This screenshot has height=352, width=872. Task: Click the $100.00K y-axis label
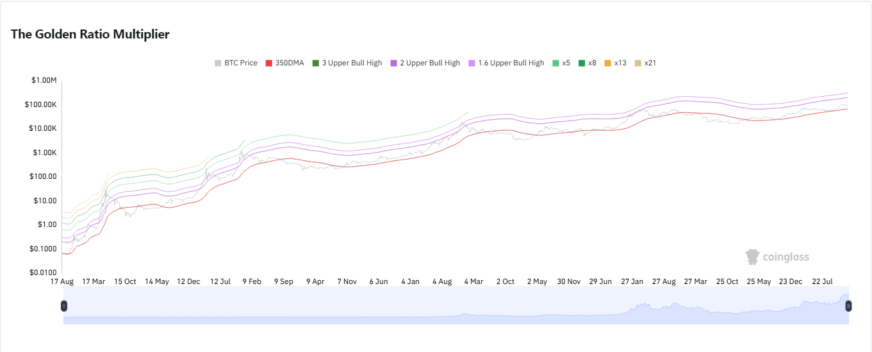coord(41,105)
